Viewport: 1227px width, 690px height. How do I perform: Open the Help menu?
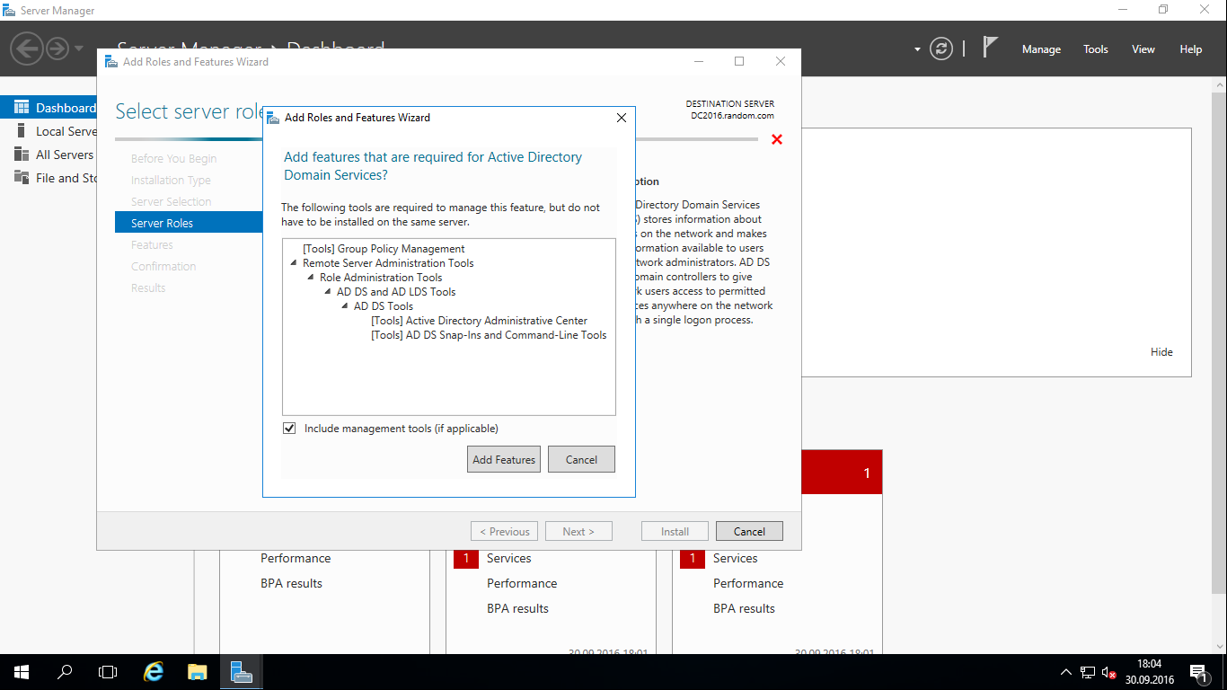tap(1191, 49)
